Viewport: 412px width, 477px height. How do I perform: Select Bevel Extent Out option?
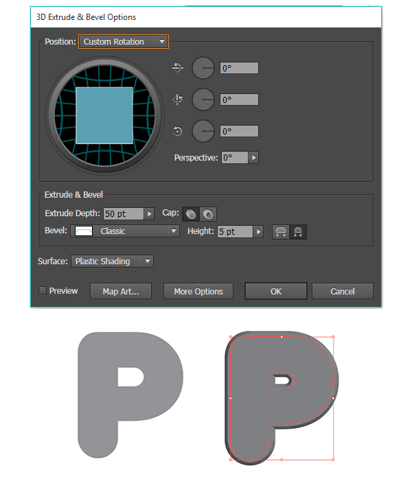281,232
